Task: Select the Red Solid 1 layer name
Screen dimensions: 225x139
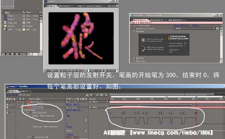Action: point(37,107)
